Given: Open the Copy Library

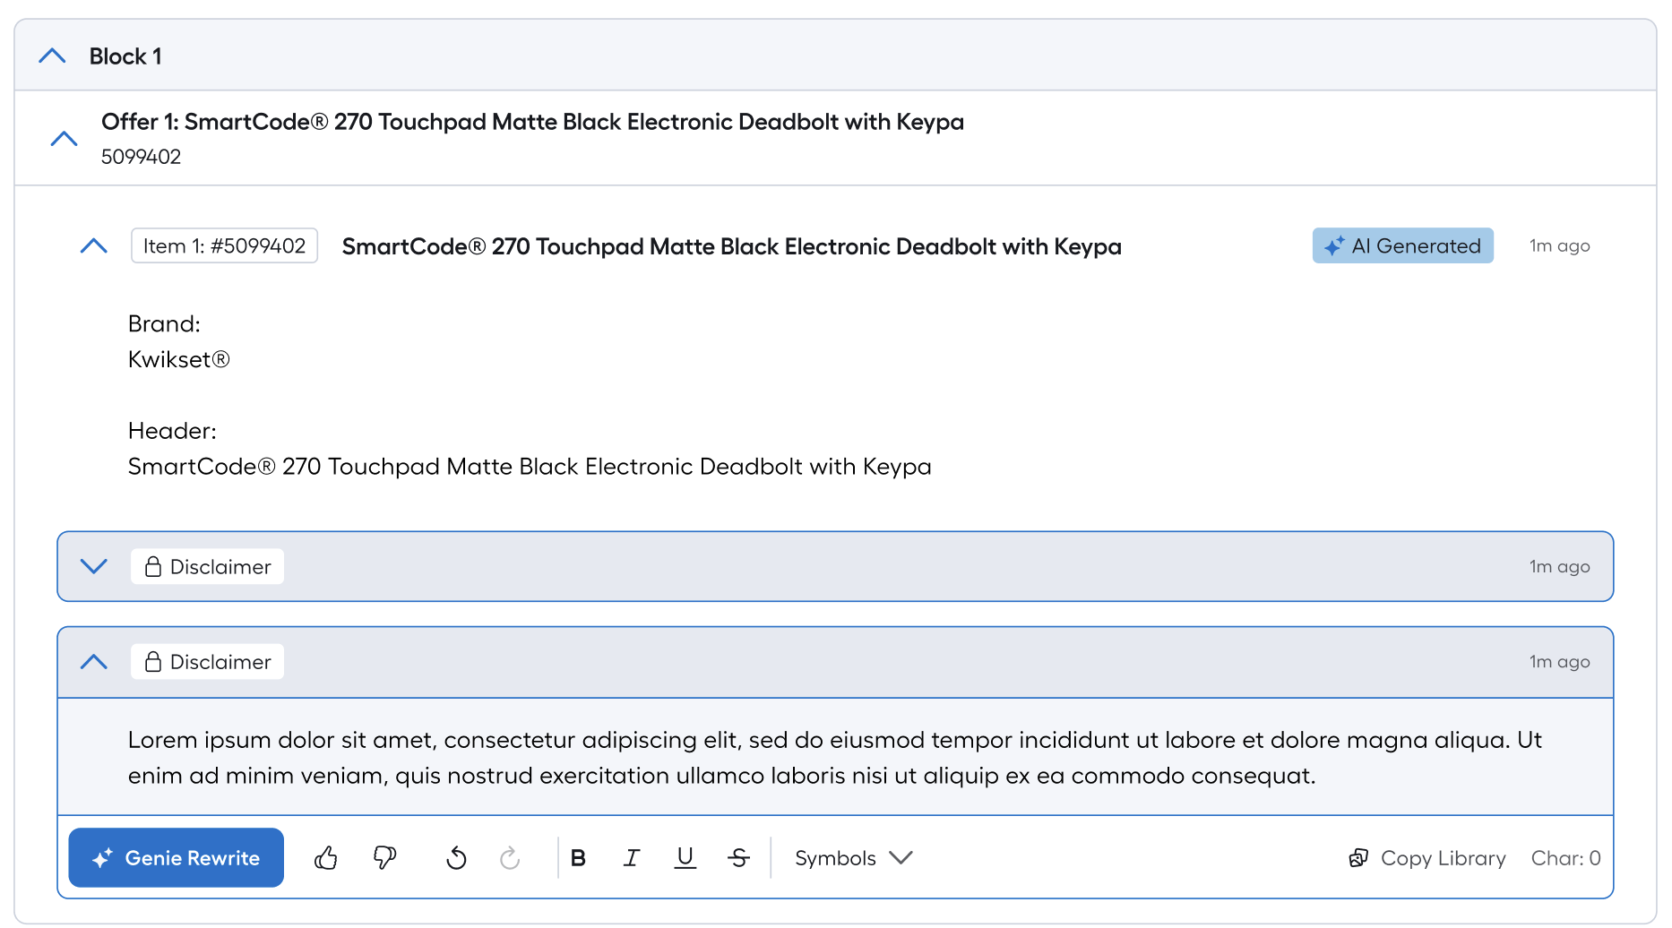Looking at the screenshot, I should (1427, 858).
